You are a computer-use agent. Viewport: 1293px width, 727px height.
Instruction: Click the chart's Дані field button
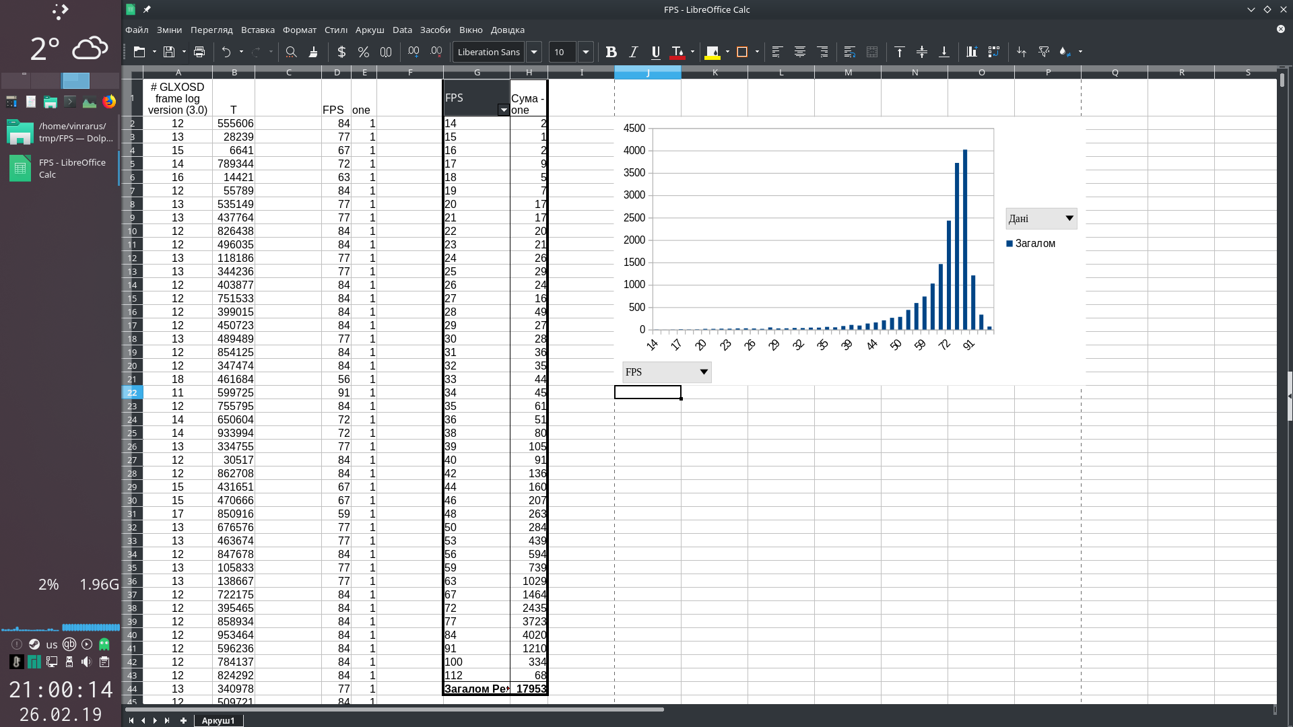tap(1041, 218)
